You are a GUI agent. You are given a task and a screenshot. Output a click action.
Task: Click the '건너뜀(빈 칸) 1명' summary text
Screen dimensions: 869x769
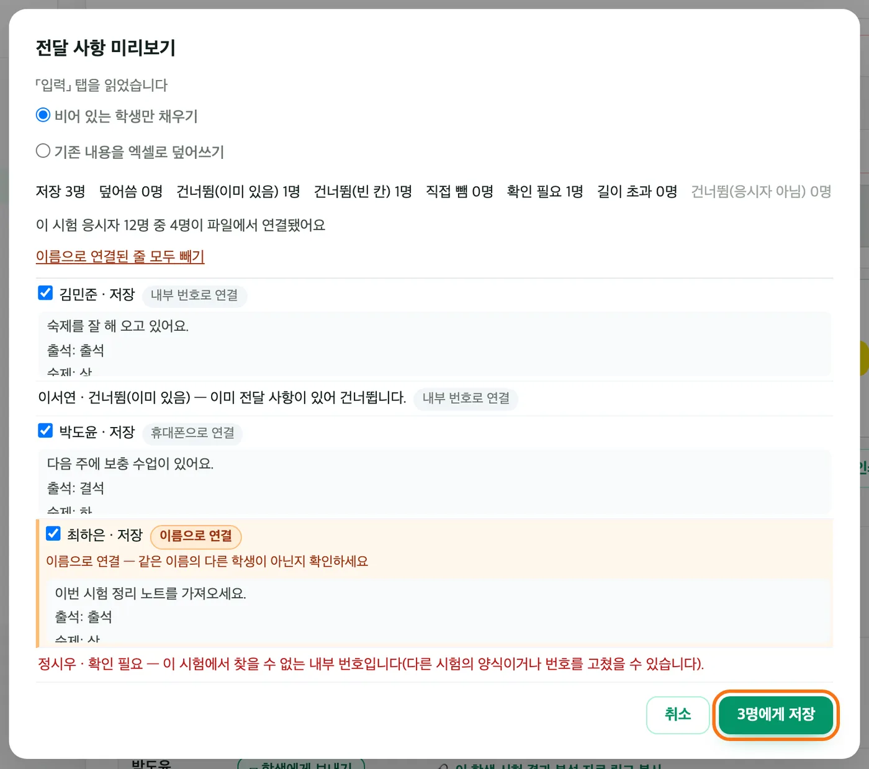(363, 192)
